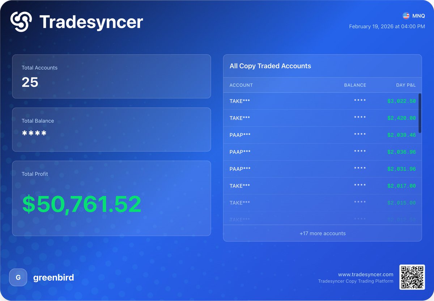Click the QR code image
Image resolution: width=434 pixels, height=301 pixels.
tap(412, 277)
